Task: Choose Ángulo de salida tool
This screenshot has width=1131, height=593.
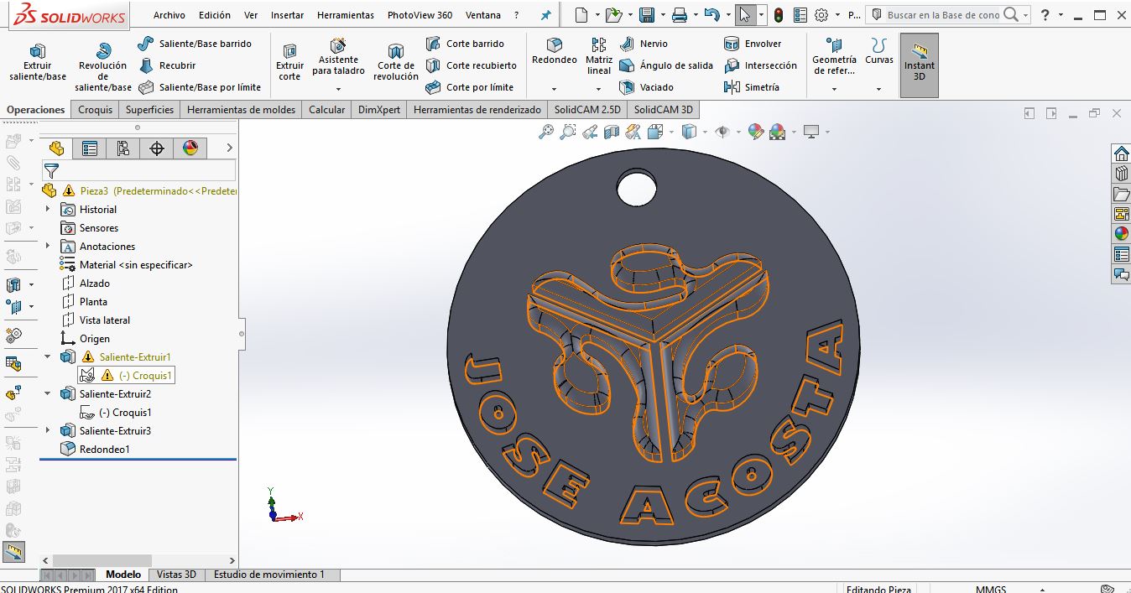Action: click(x=666, y=65)
